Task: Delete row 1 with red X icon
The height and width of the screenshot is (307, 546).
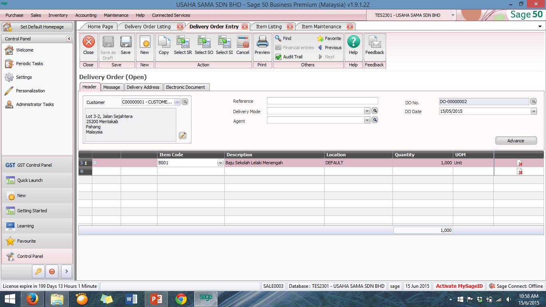Action: tap(520, 163)
